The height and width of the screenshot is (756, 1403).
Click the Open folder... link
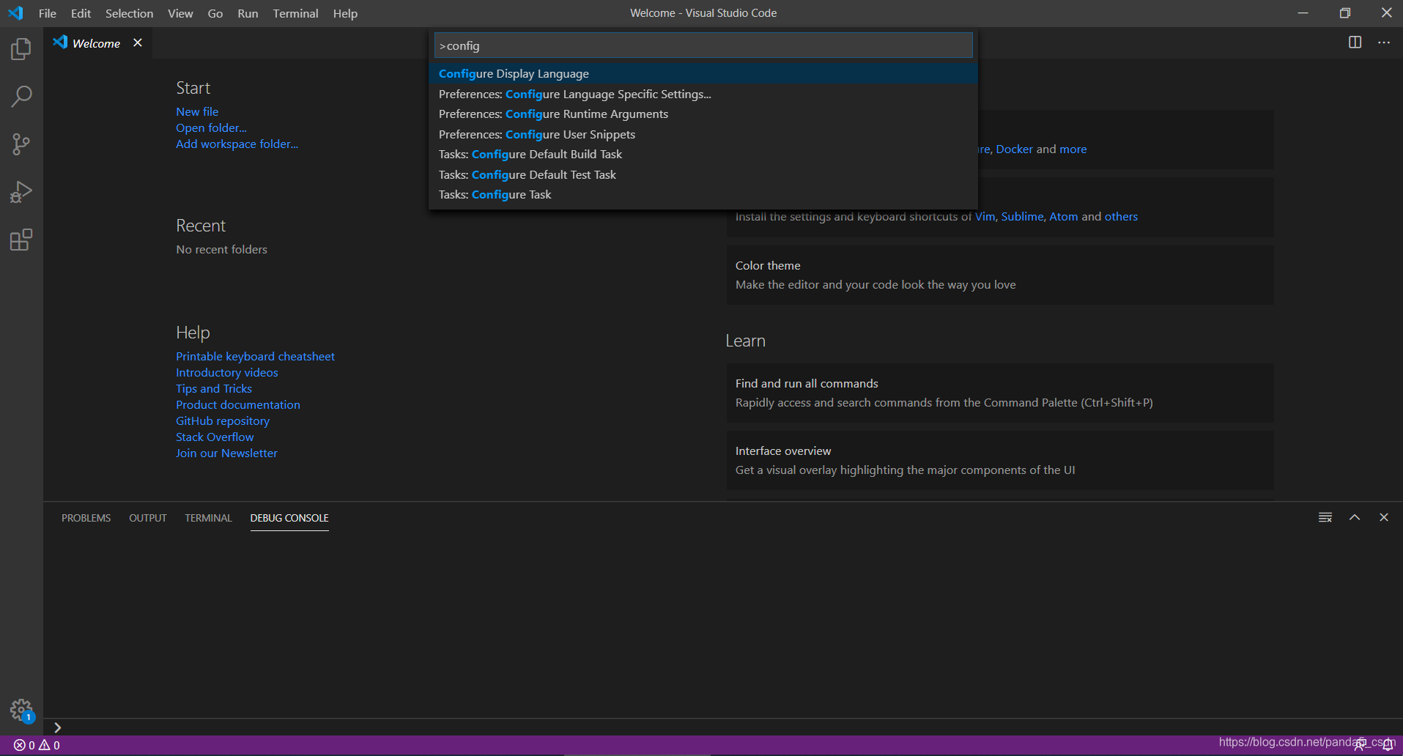pyautogui.click(x=211, y=127)
